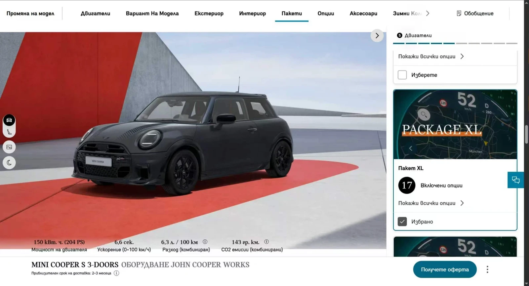This screenshot has width=529, height=286.
Task: Click the 17 included options badge
Action: pos(407,185)
